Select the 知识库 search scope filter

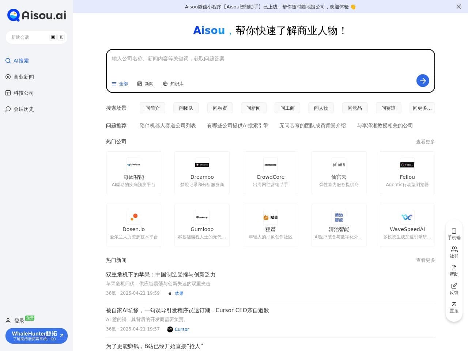click(x=173, y=84)
